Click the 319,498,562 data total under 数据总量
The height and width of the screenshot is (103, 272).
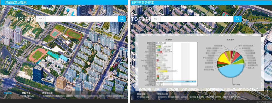[x=28, y=96]
